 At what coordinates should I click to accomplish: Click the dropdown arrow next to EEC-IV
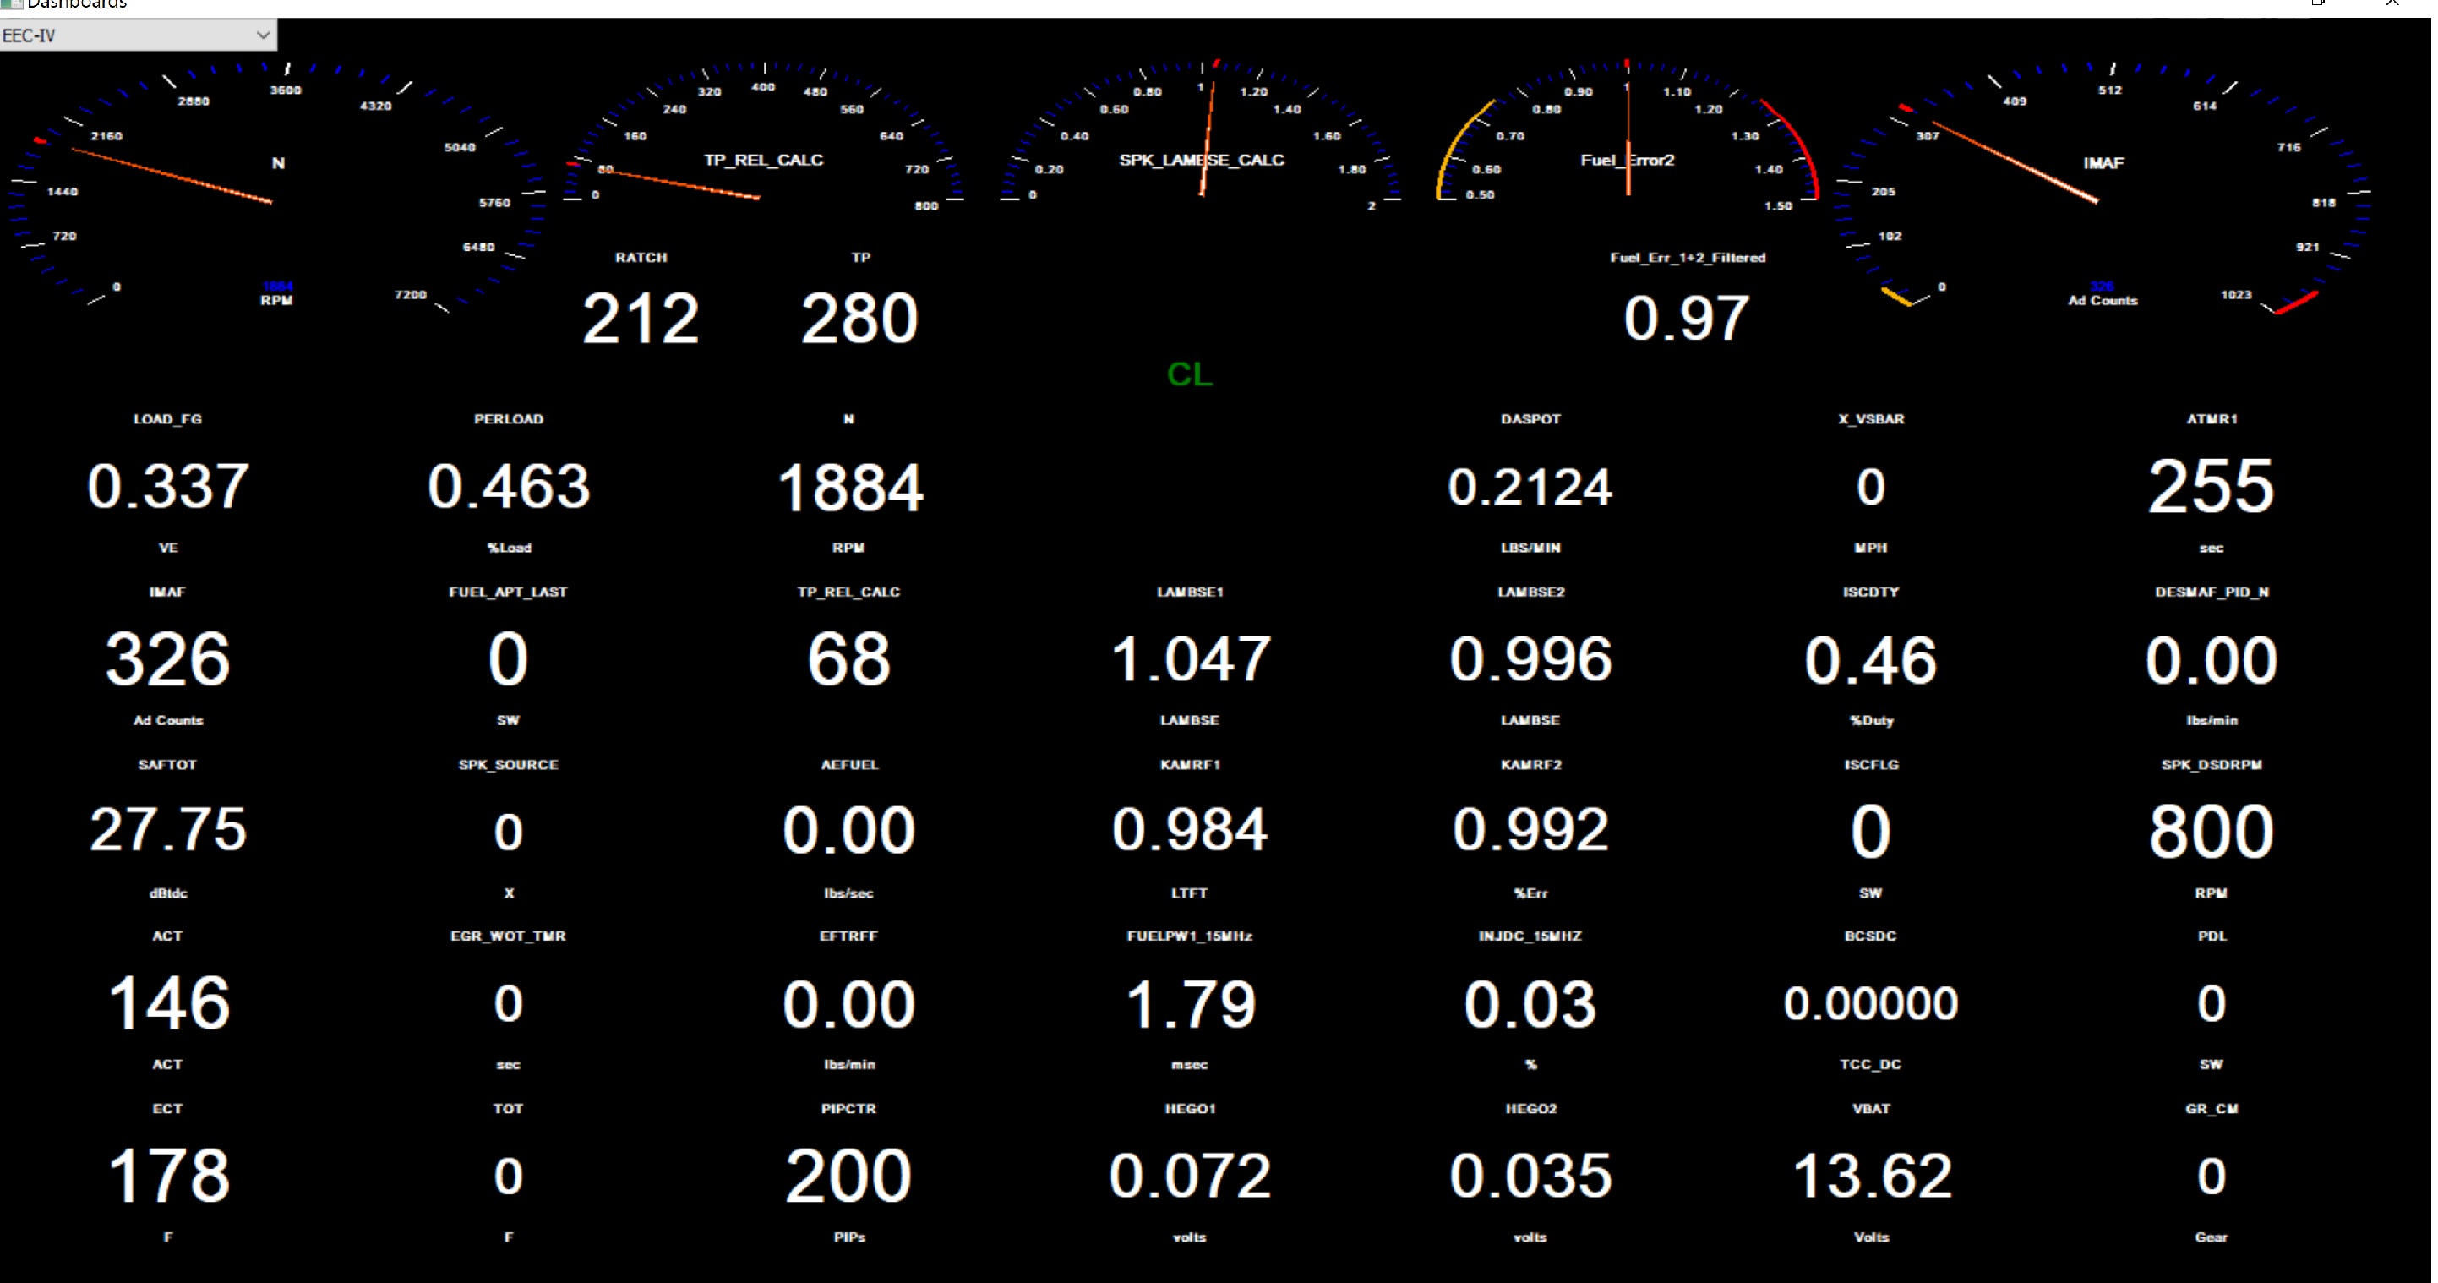262,35
